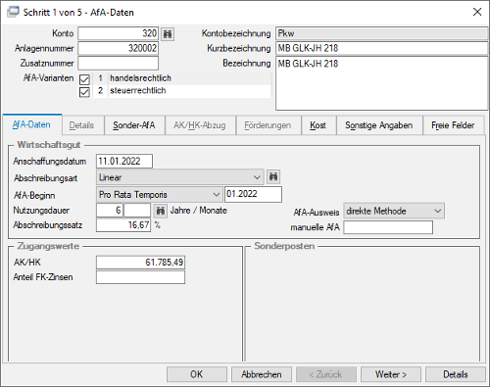Switch to the Kost tab
Screen dimensions: 490x387
pyautogui.click(x=318, y=125)
